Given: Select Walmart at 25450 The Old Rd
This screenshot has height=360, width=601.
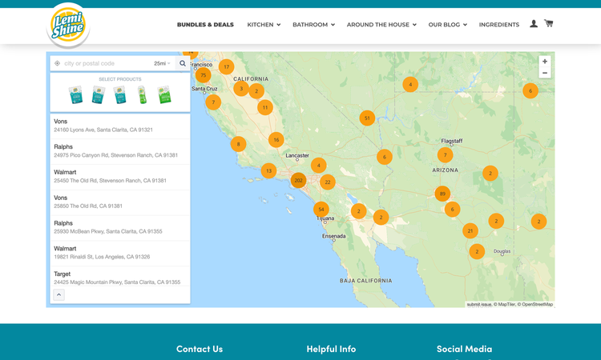Looking at the screenshot, I should point(120,176).
